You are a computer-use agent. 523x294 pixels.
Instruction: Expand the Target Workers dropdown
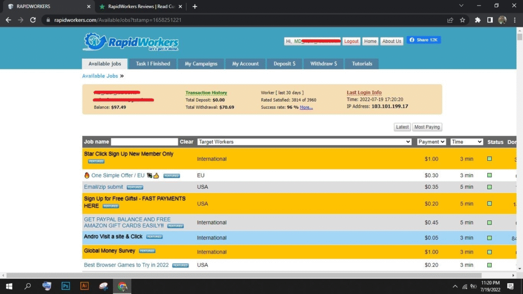304,142
